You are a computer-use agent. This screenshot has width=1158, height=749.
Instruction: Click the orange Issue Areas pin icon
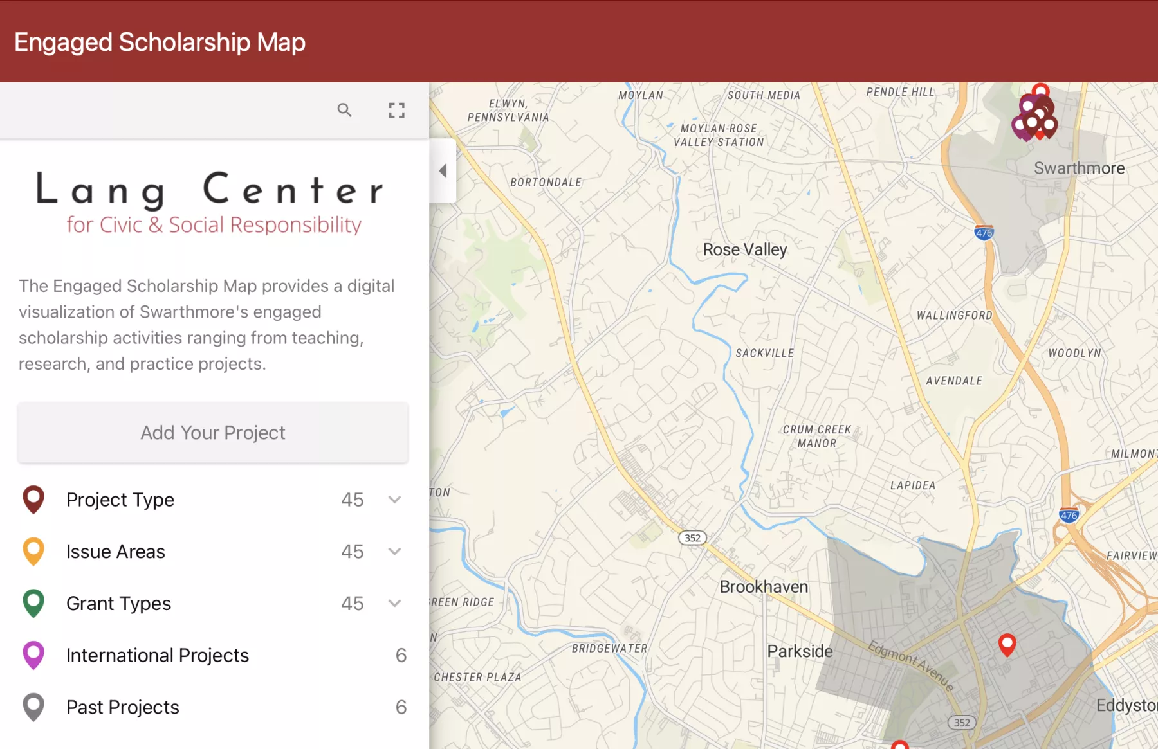pyautogui.click(x=33, y=552)
